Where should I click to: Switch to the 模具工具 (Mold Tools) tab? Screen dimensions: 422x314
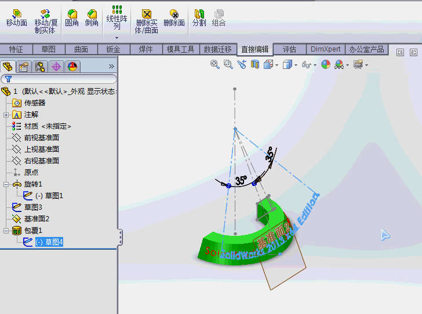coord(181,49)
